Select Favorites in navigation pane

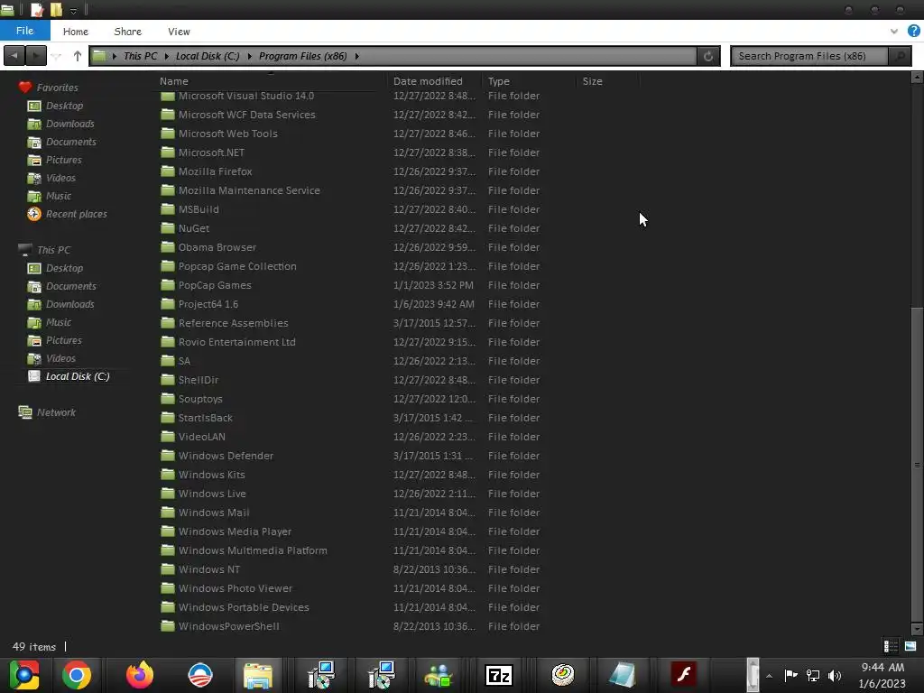(57, 88)
